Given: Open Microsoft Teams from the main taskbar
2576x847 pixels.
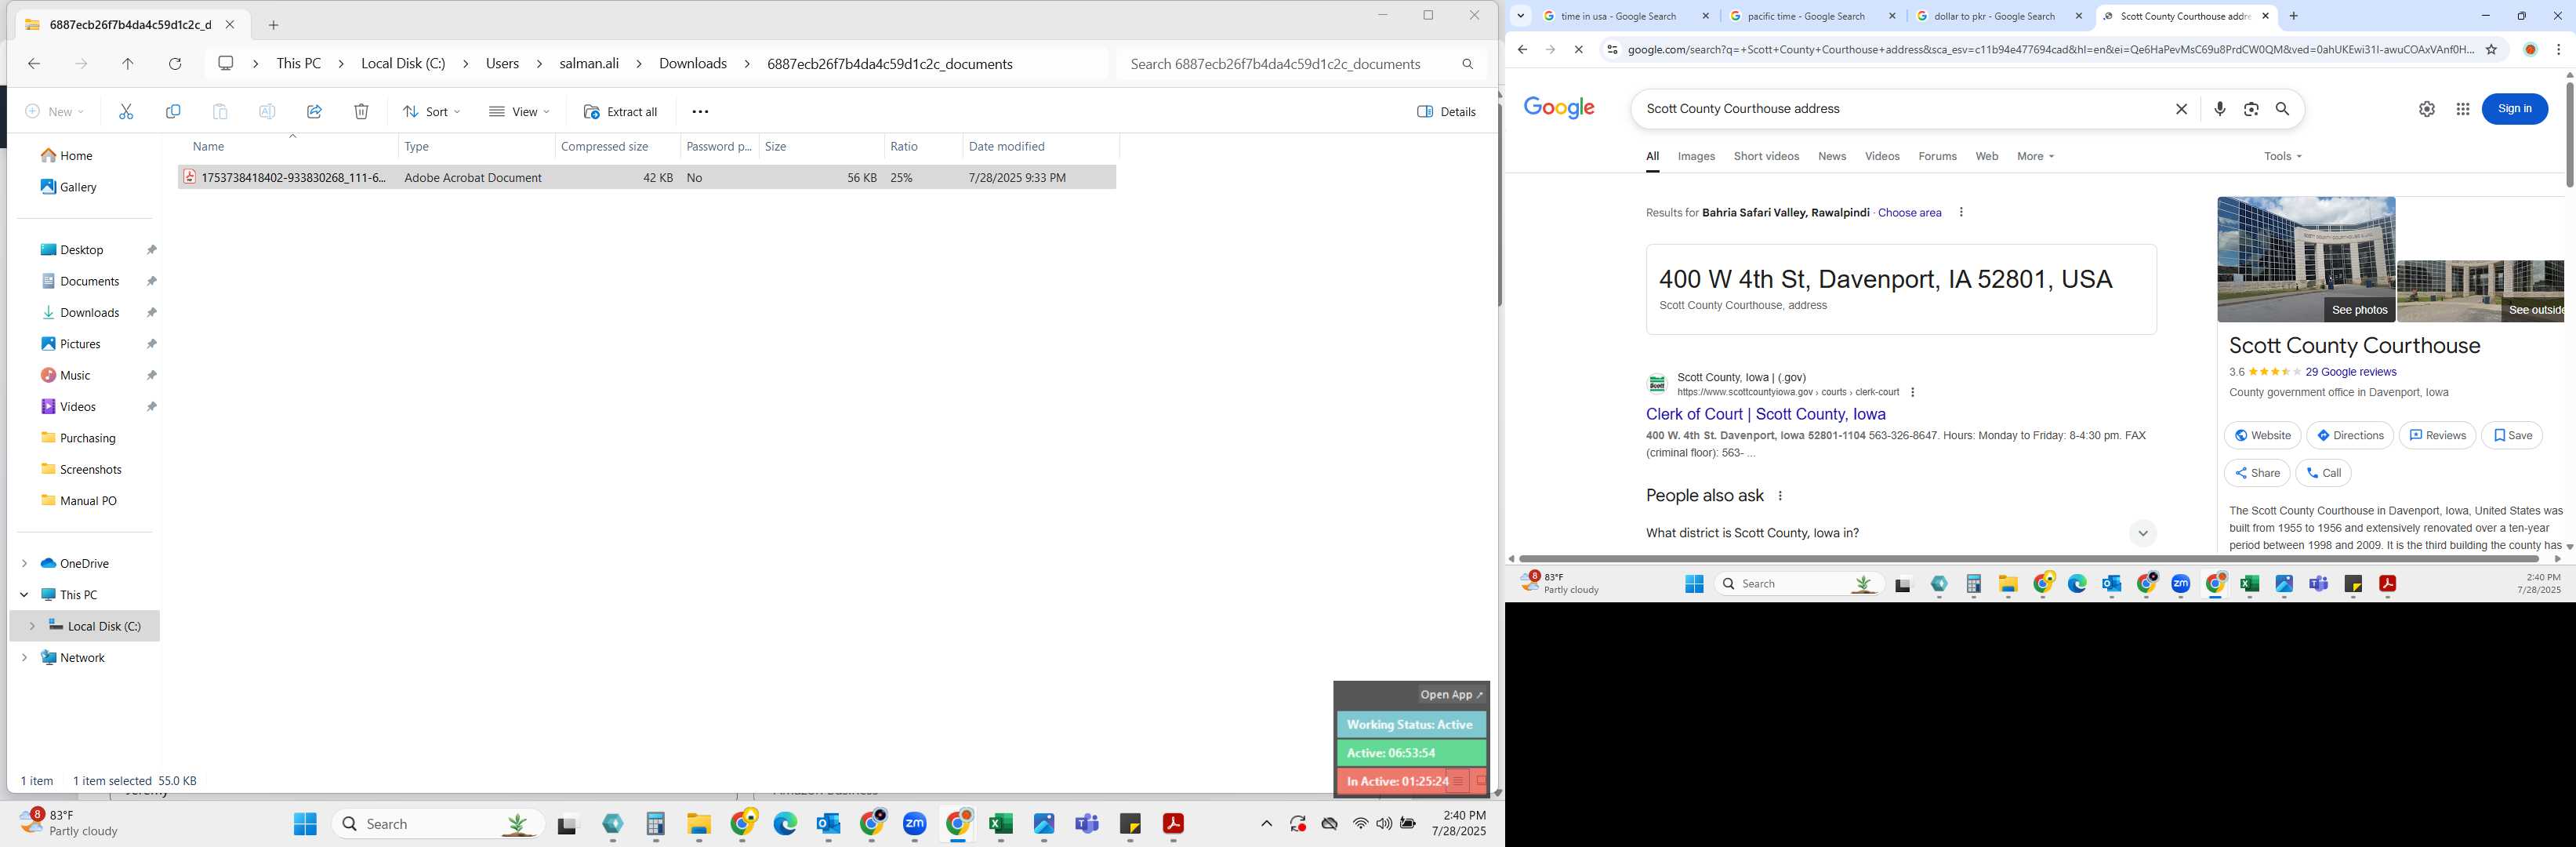Looking at the screenshot, I should (x=1087, y=824).
